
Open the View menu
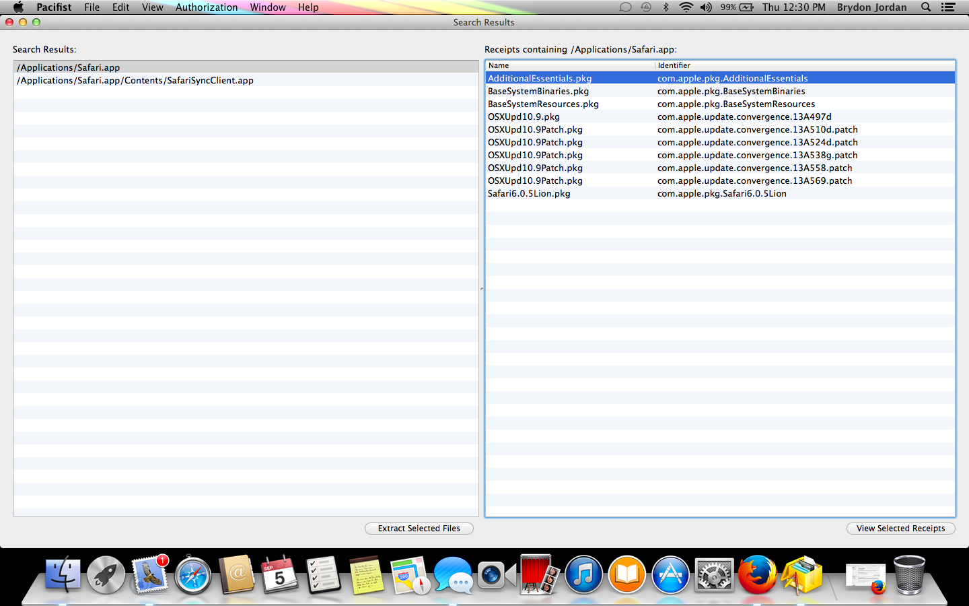point(152,7)
